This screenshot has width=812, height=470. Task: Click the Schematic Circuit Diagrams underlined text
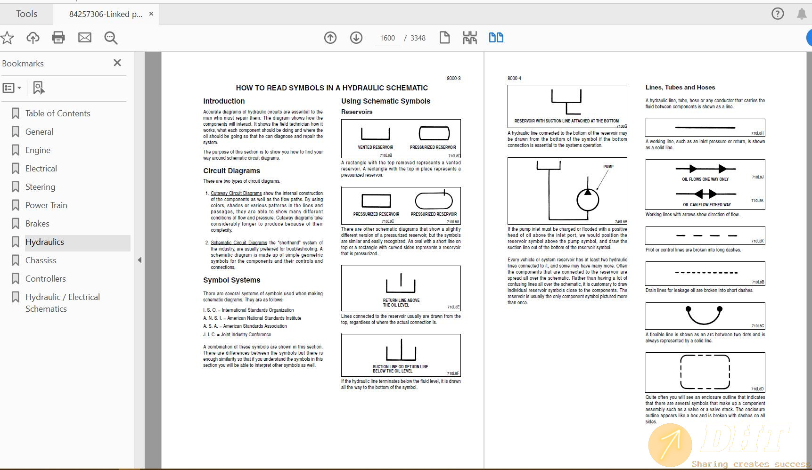coord(239,243)
